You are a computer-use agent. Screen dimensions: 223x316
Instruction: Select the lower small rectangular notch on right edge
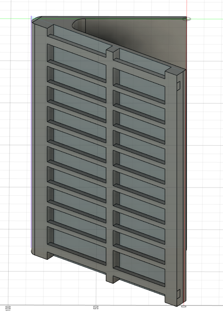click(x=178, y=294)
